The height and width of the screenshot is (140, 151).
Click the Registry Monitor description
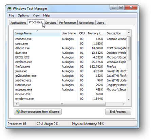coord(116,85)
